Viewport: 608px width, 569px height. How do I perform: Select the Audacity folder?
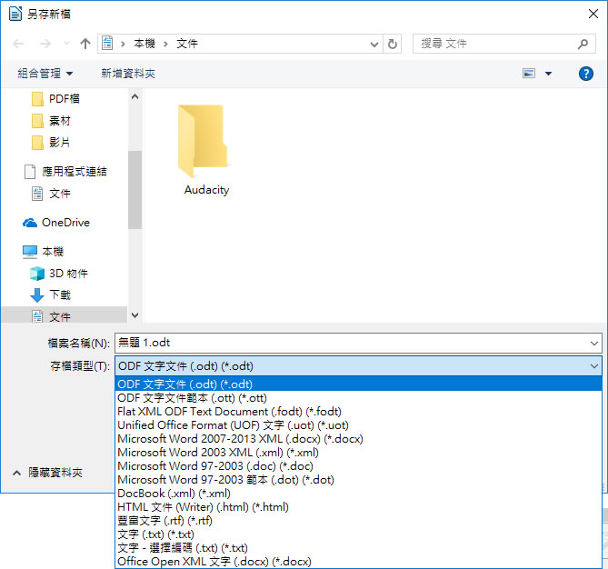click(206, 150)
